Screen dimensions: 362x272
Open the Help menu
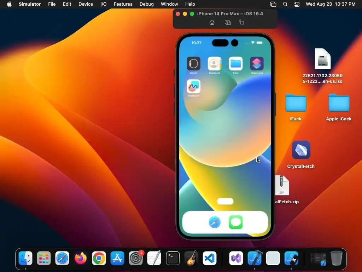tap(190, 4)
